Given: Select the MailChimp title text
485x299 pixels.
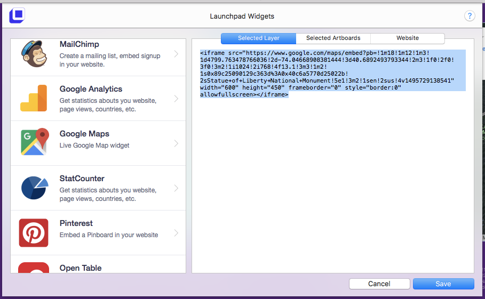Looking at the screenshot, I should pyautogui.click(x=79, y=44).
